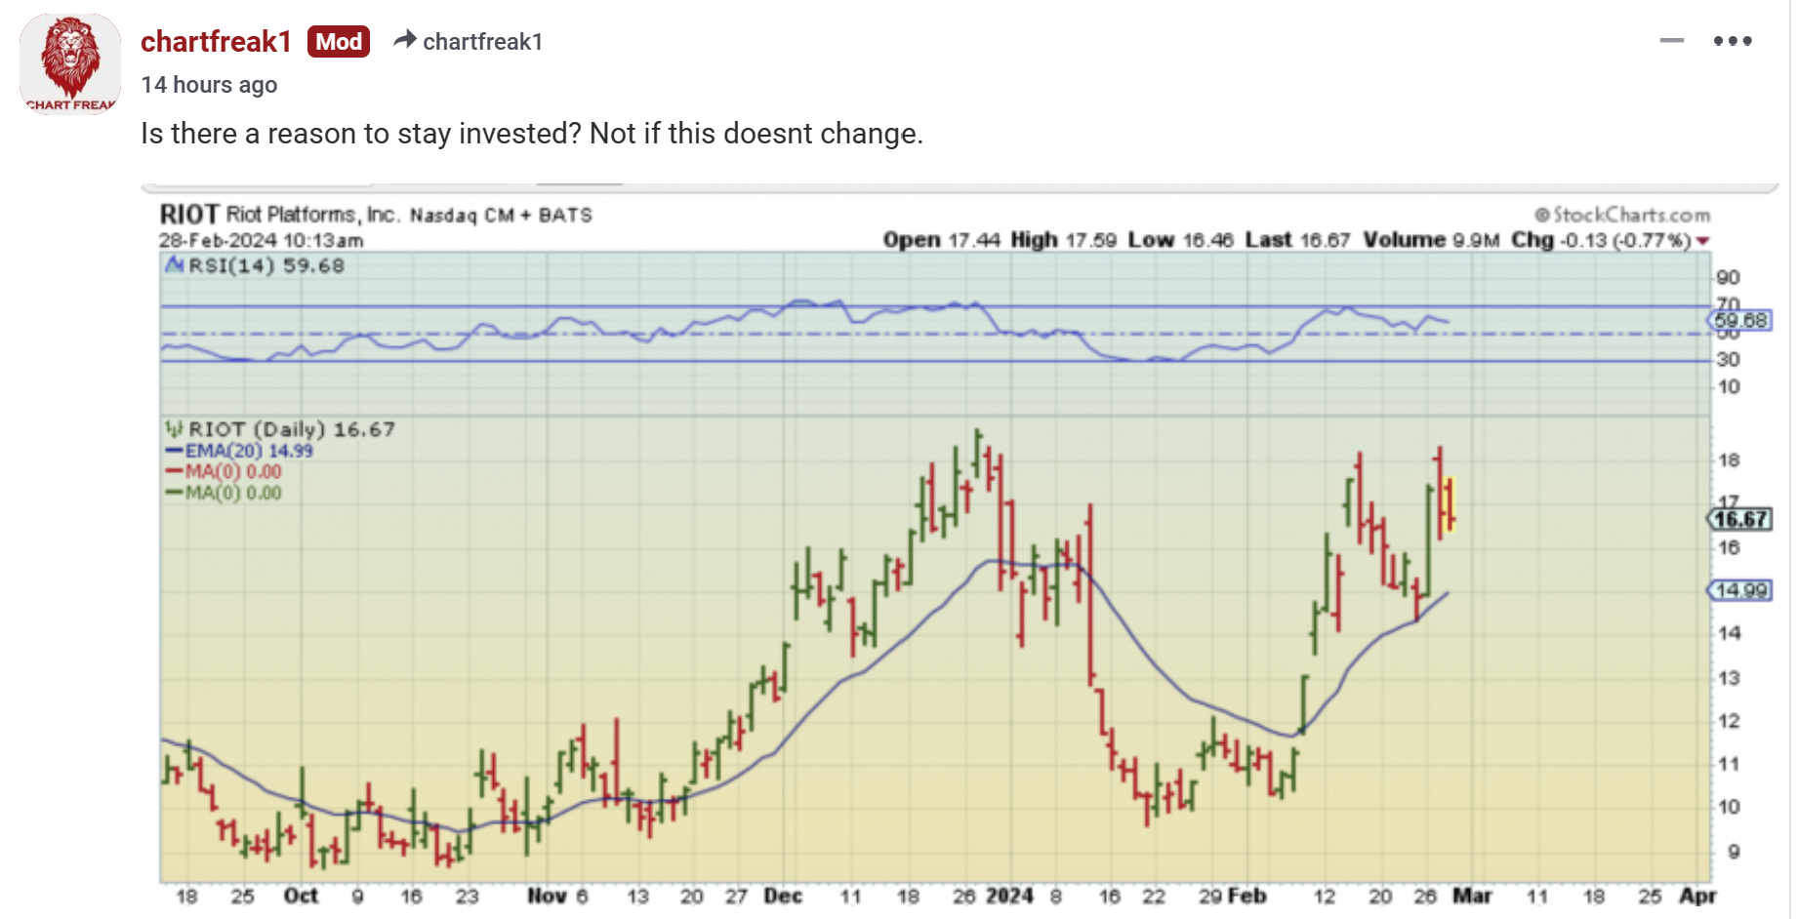The width and height of the screenshot is (1798, 919).
Task: Click the "RIOT Riot Platforms, Inc." chart title
Action: 279,215
